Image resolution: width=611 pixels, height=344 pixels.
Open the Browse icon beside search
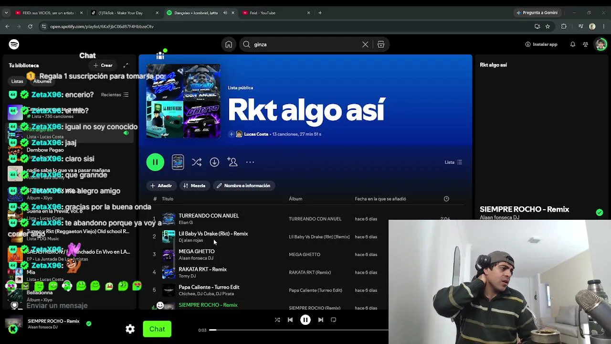(x=381, y=44)
